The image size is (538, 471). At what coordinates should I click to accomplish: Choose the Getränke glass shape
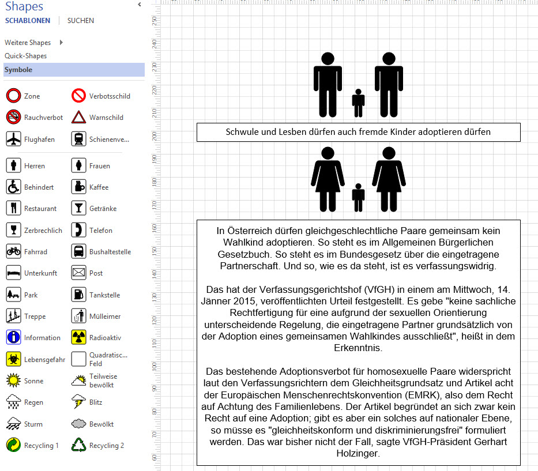(78, 208)
